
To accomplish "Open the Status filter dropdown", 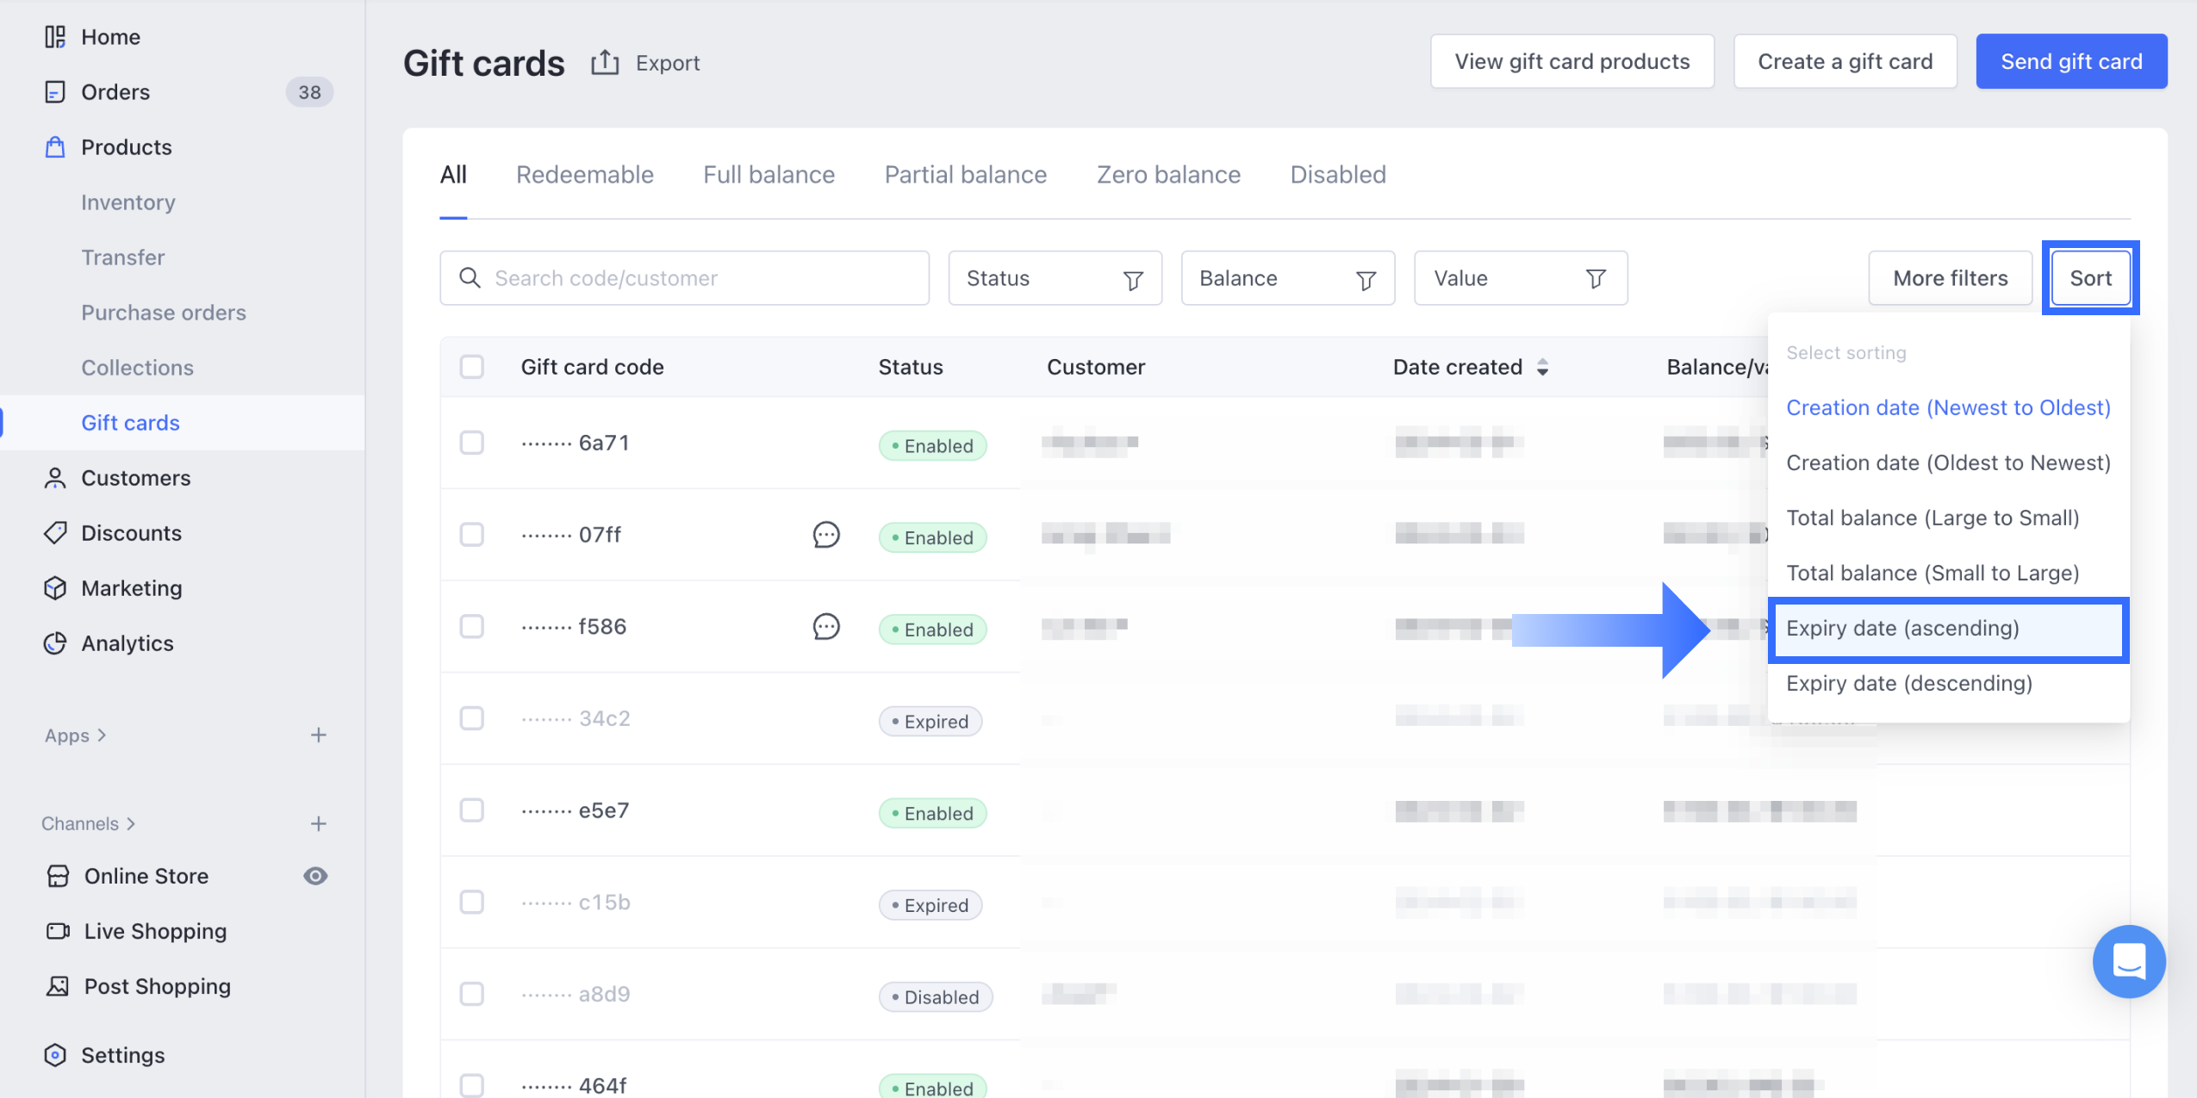I will click(1055, 278).
